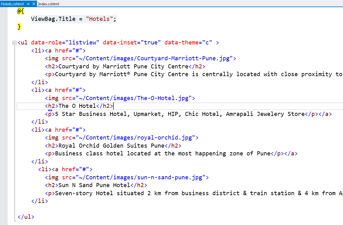
Task: Click the data-theme="c" attribute value
Action: click(207, 43)
